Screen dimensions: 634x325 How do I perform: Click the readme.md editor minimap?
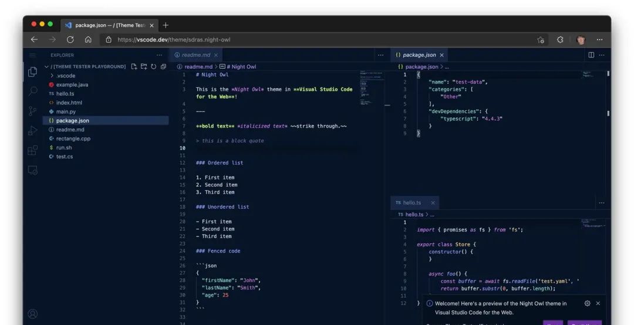point(372,88)
